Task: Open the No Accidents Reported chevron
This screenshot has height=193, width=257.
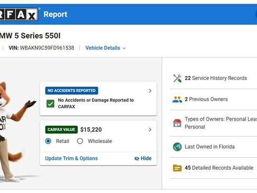Action: point(150,91)
